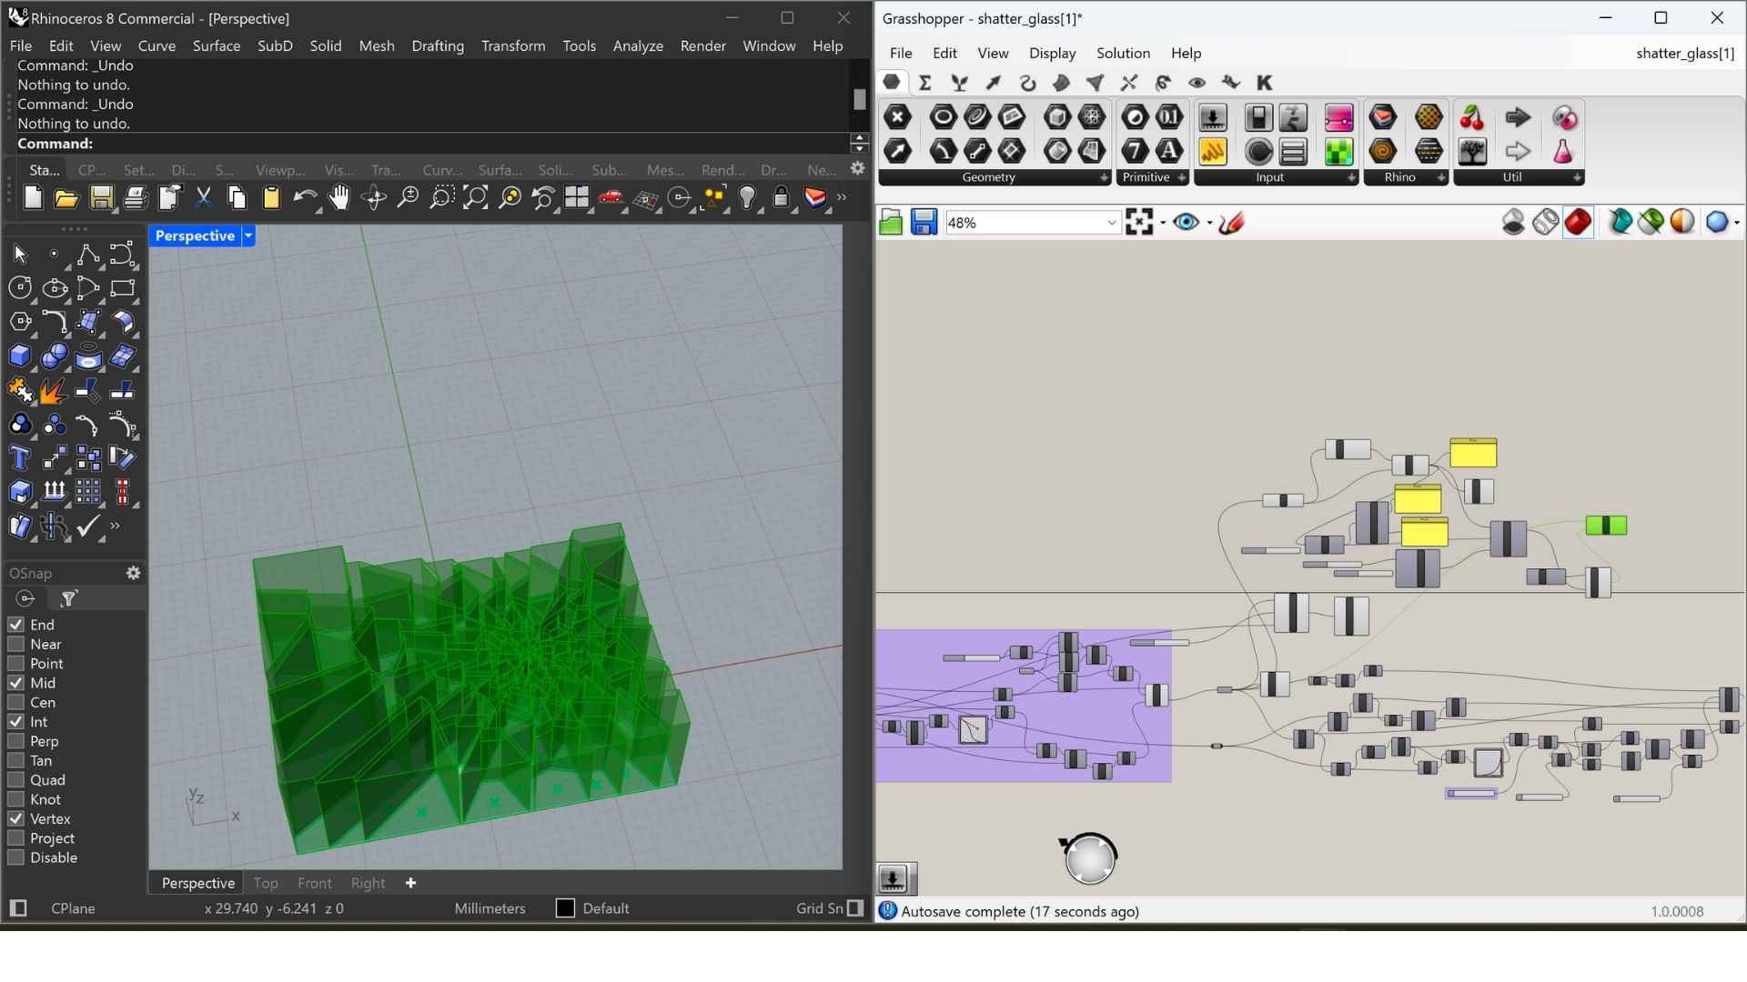Open the Grasshopper preview eye dropdown arrow
Viewport: 1747px width, 982px height.
(1209, 223)
